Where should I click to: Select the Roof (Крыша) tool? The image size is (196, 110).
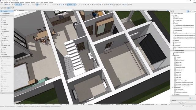[7, 38]
